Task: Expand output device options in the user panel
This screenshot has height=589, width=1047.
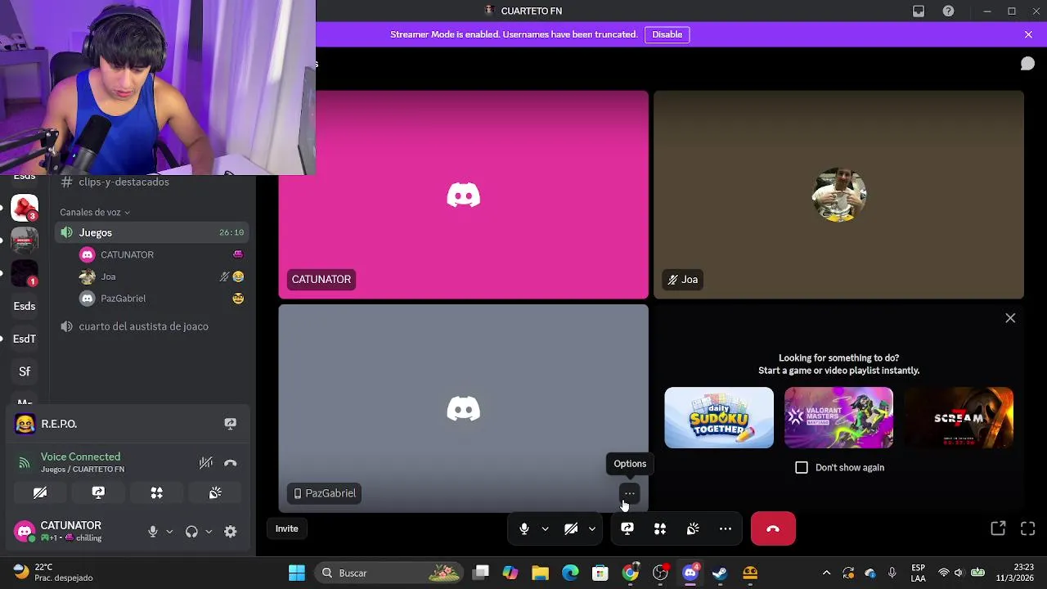Action: pyautogui.click(x=209, y=532)
